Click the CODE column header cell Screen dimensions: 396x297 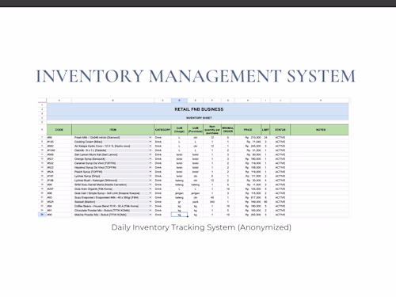tap(59, 130)
